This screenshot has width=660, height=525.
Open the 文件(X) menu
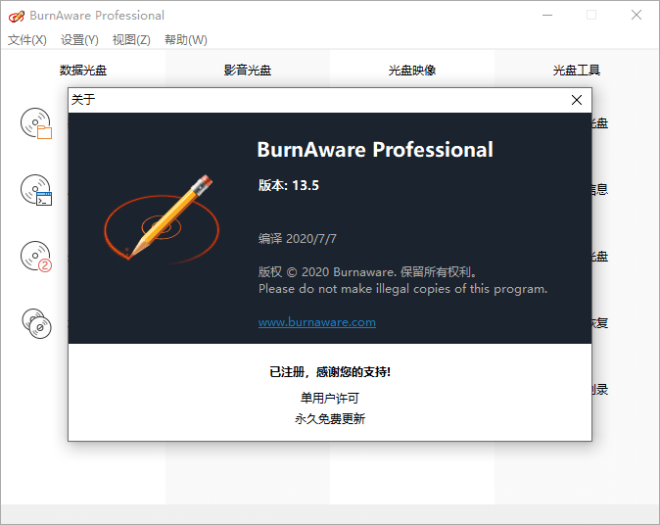coord(27,40)
